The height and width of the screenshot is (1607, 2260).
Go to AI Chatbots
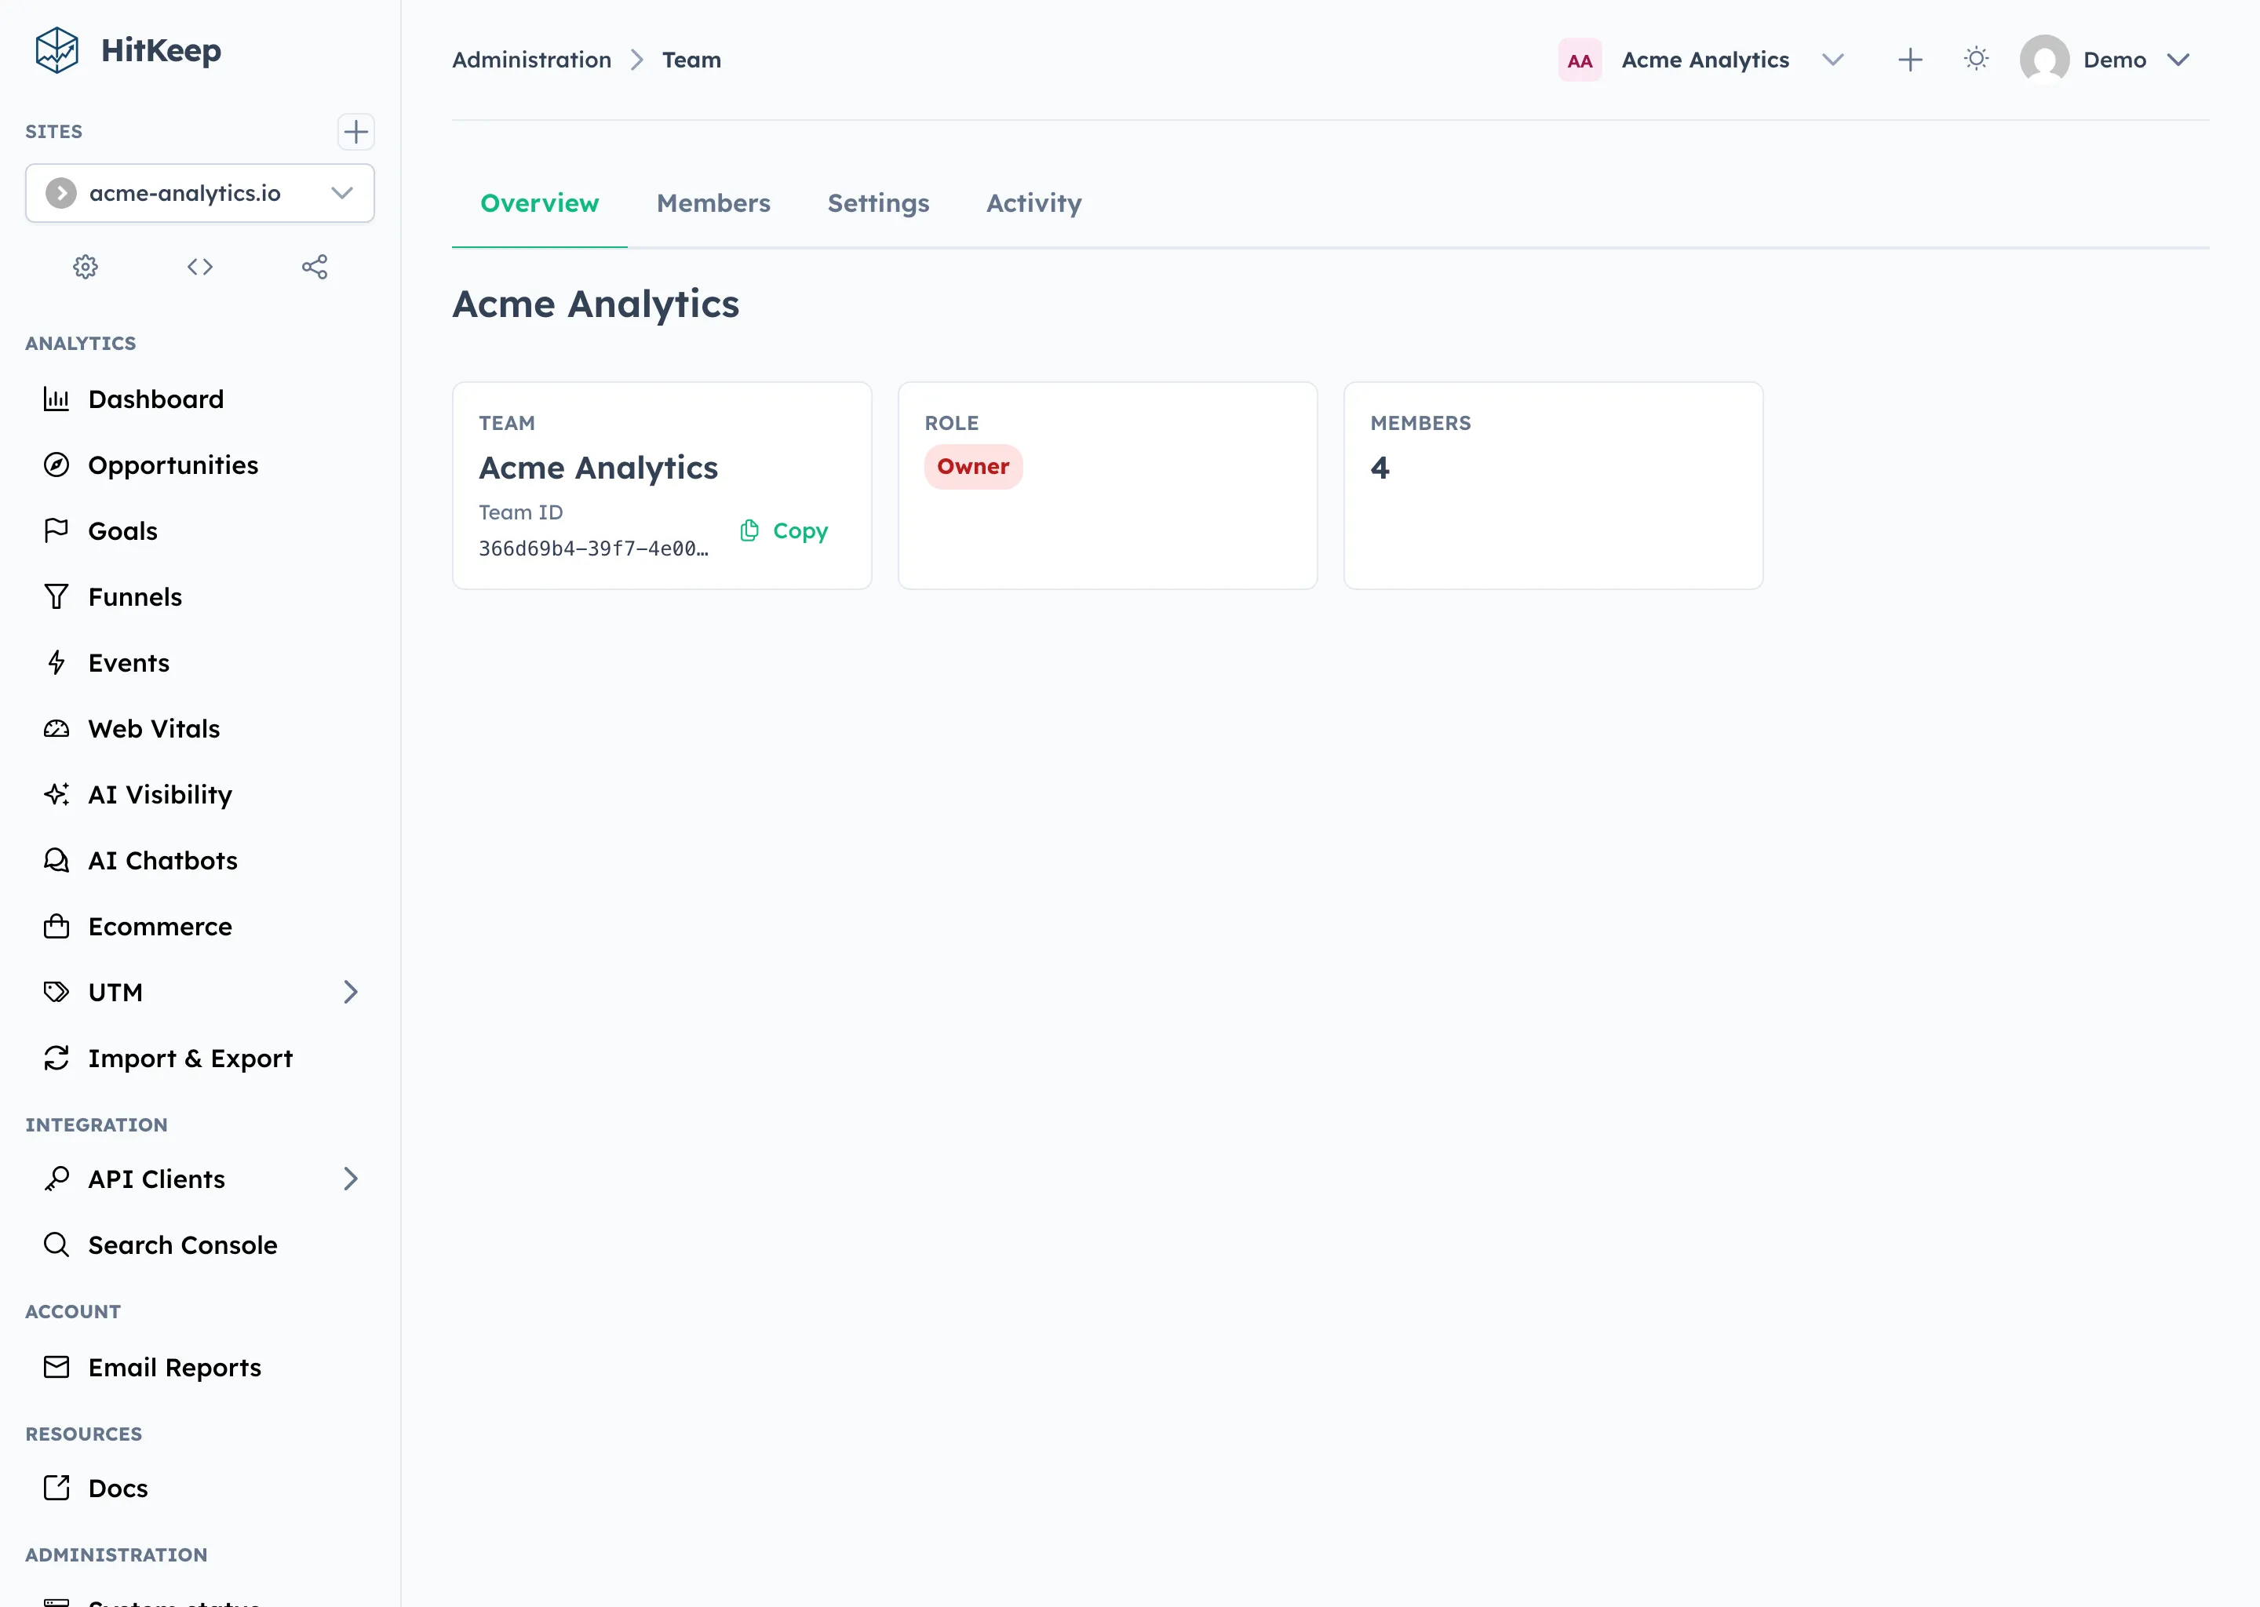200,861
